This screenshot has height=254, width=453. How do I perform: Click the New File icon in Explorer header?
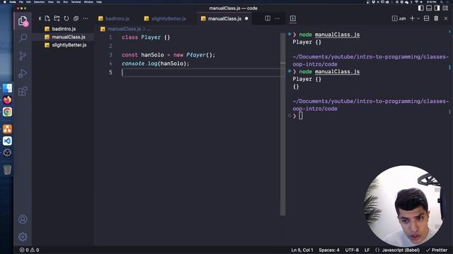(47, 18)
